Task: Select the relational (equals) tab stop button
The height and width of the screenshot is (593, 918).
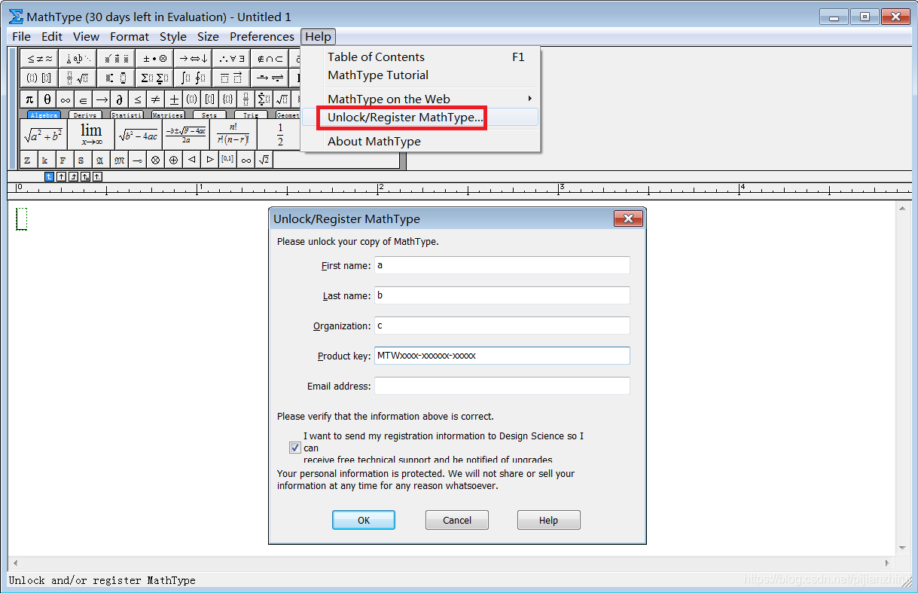Action: (86, 176)
